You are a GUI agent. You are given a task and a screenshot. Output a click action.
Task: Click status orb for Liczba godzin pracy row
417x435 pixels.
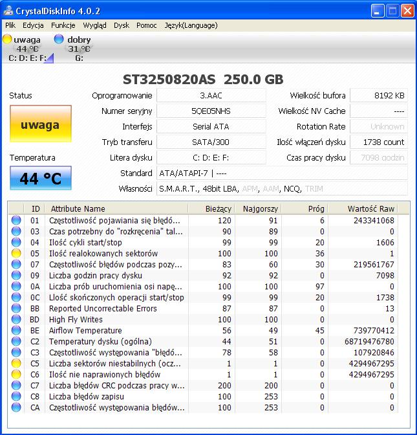tap(16, 275)
